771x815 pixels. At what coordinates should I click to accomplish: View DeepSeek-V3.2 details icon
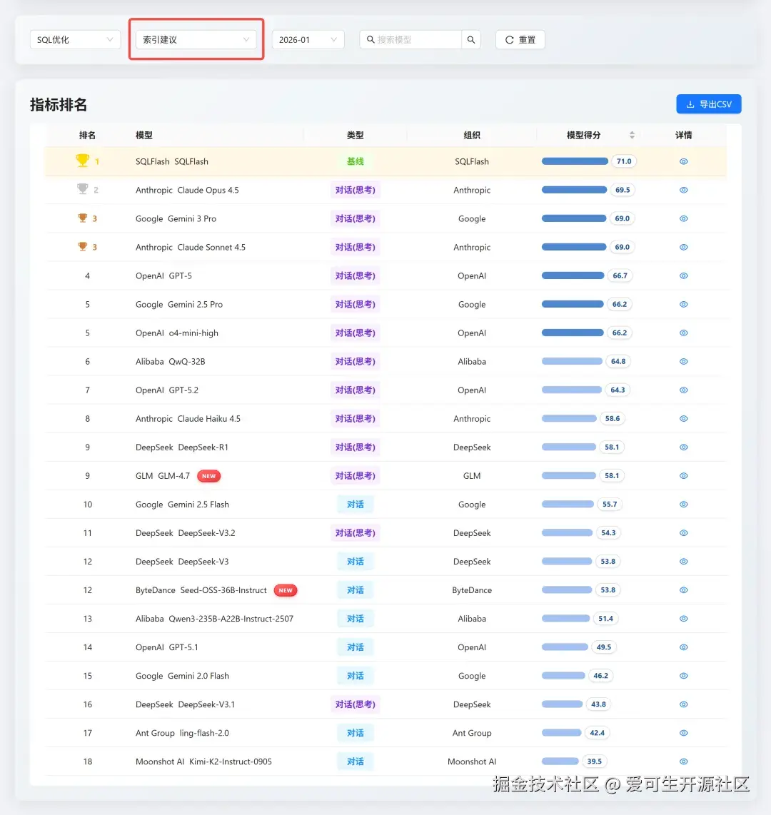[x=683, y=533]
